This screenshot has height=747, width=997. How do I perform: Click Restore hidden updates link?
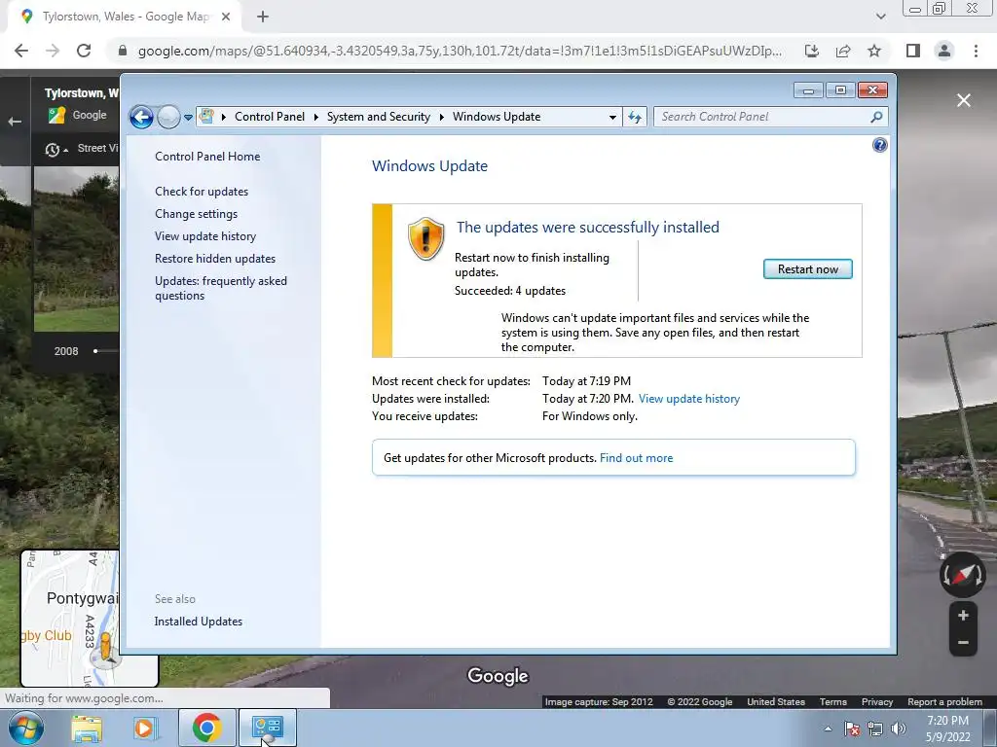(x=215, y=259)
